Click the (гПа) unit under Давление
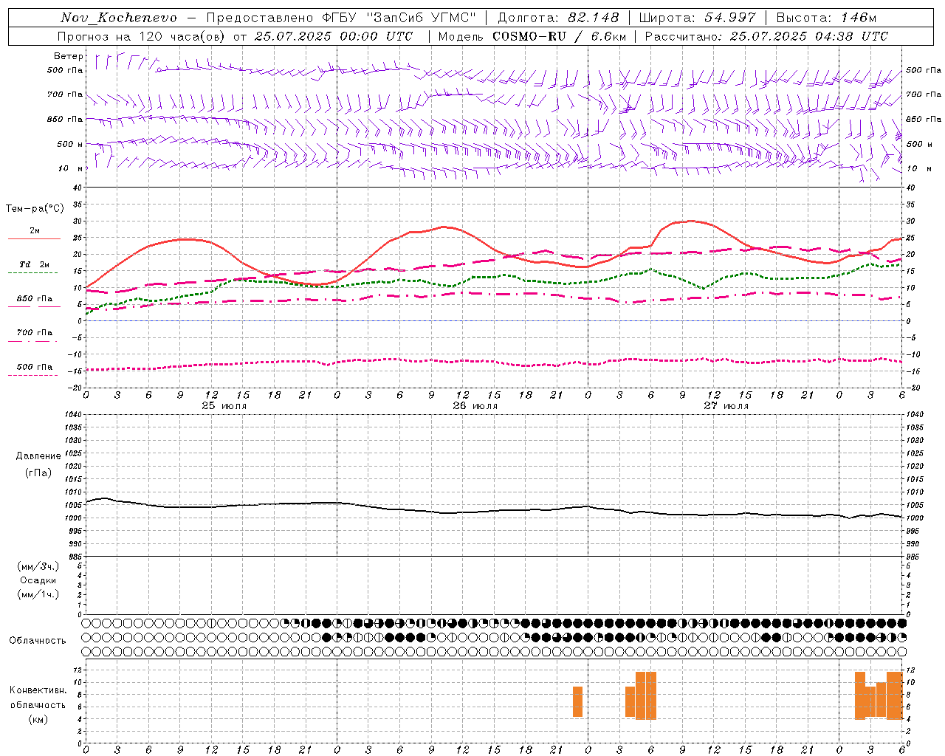 coord(38,472)
